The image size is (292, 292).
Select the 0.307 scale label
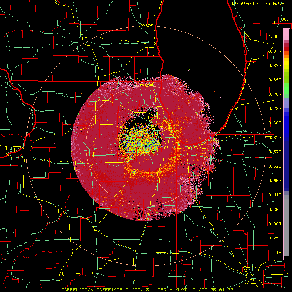click(x=275, y=224)
